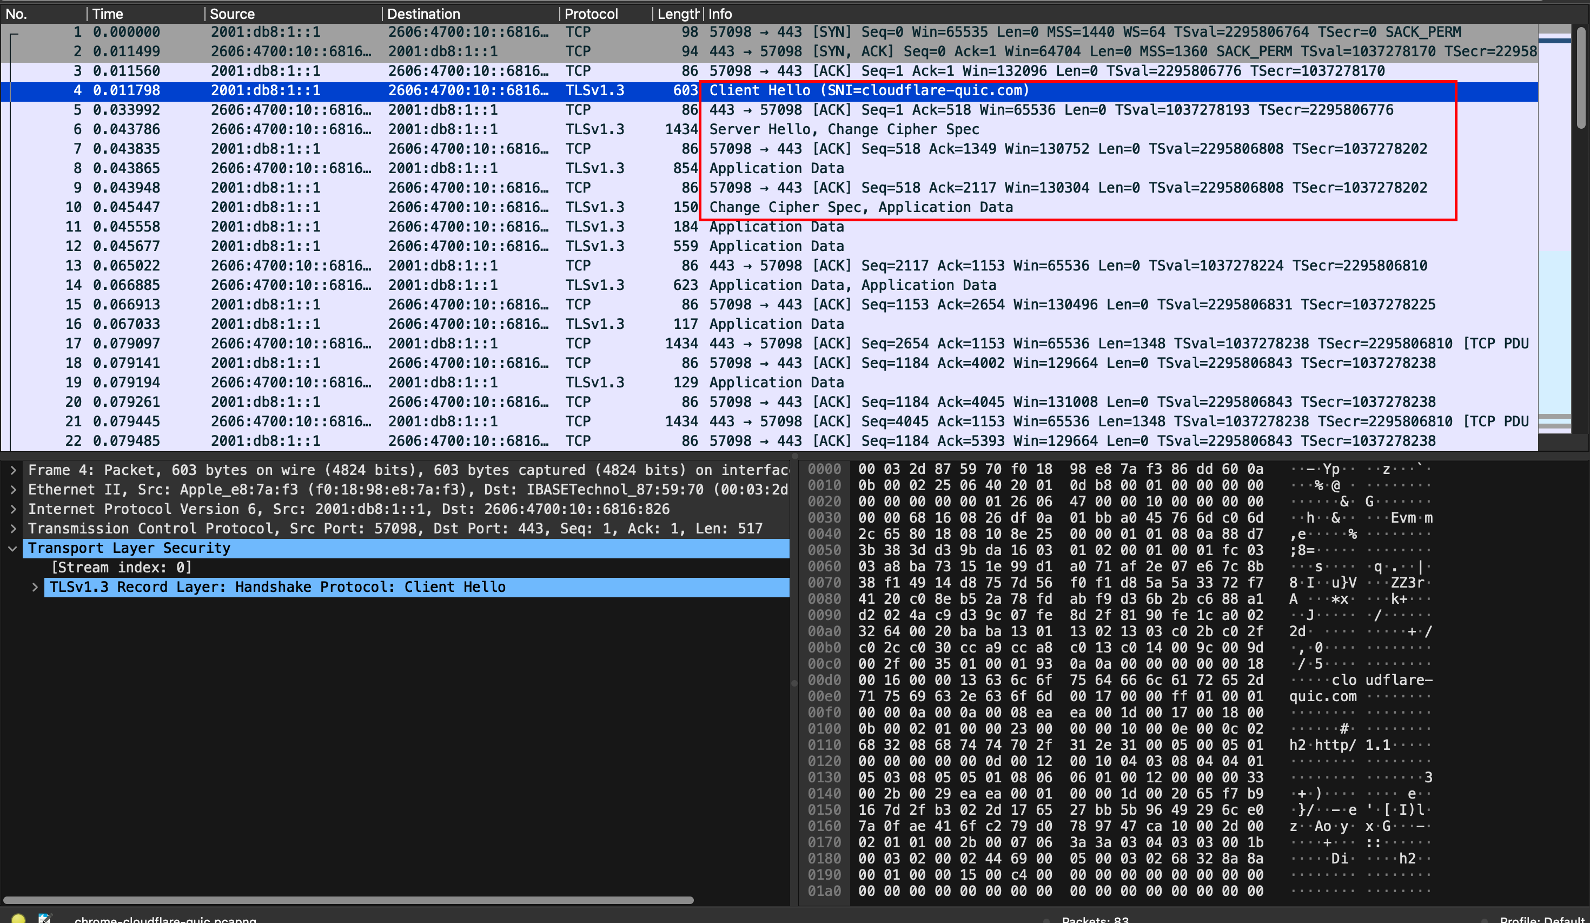Expand the Frame 4 details row
The image size is (1590, 923).
tap(12, 470)
